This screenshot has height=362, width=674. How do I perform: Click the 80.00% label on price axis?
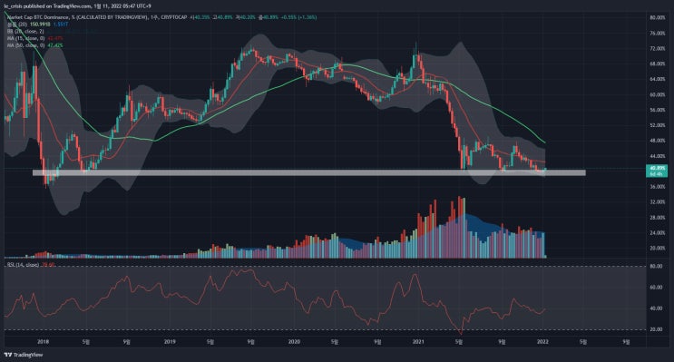[658, 17]
